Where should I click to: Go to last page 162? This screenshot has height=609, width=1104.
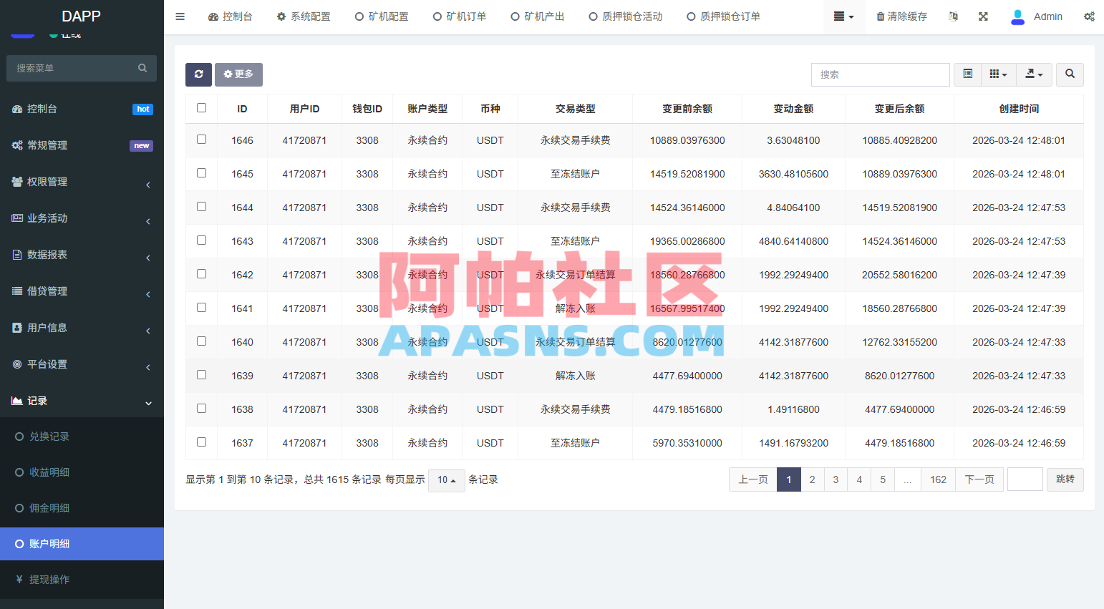click(x=938, y=479)
